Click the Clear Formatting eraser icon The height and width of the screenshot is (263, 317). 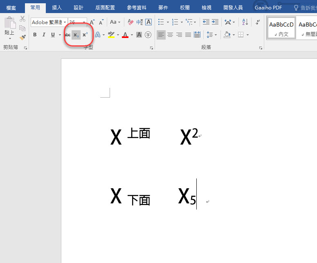click(x=130, y=22)
